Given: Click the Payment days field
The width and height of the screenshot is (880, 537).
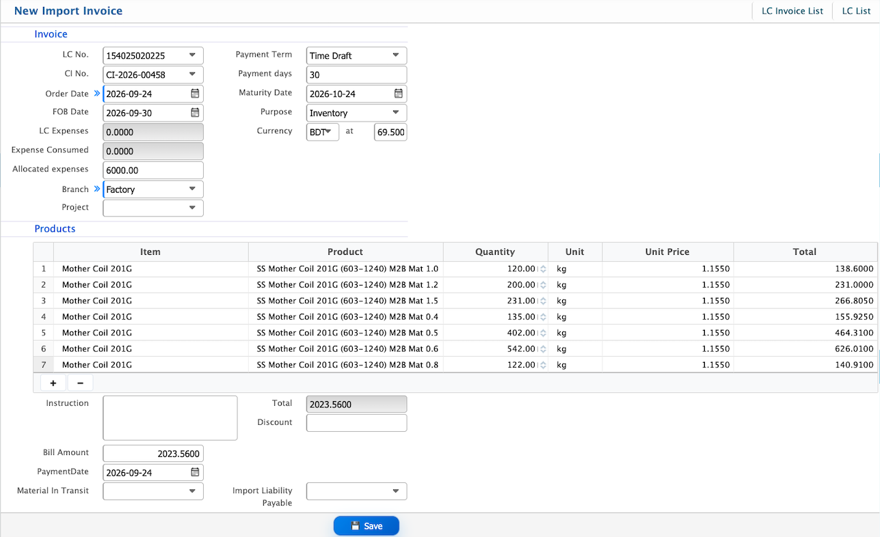Looking at the screenshot, I should (357, 74).
